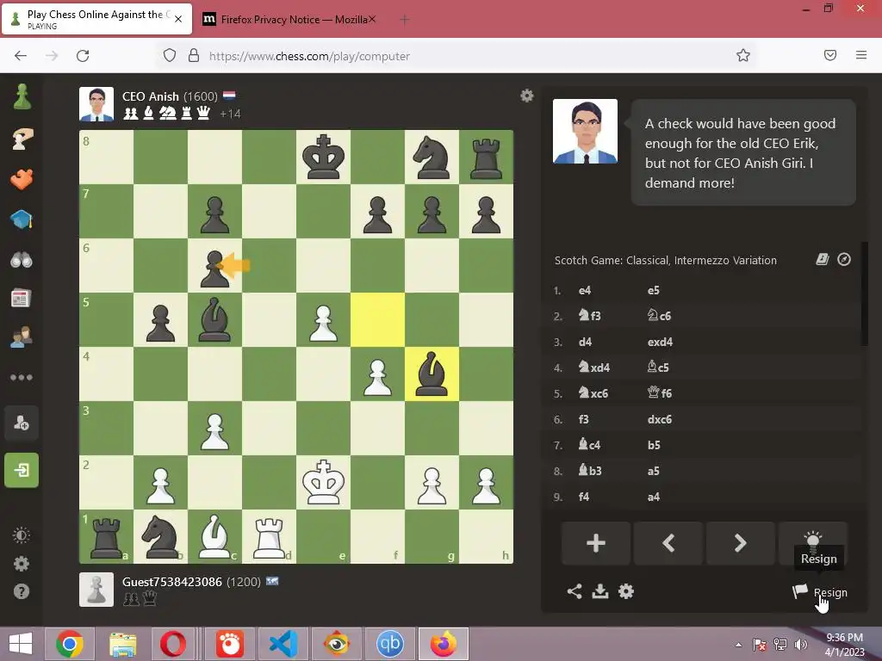This screenshot has width=882, height=661.
Task: Open sidebar settings gear icon
Action: [22, 563]
